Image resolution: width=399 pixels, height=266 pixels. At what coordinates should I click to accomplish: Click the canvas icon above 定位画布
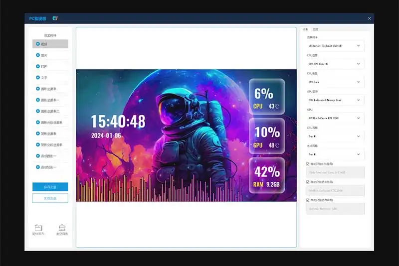coord(38,227)
